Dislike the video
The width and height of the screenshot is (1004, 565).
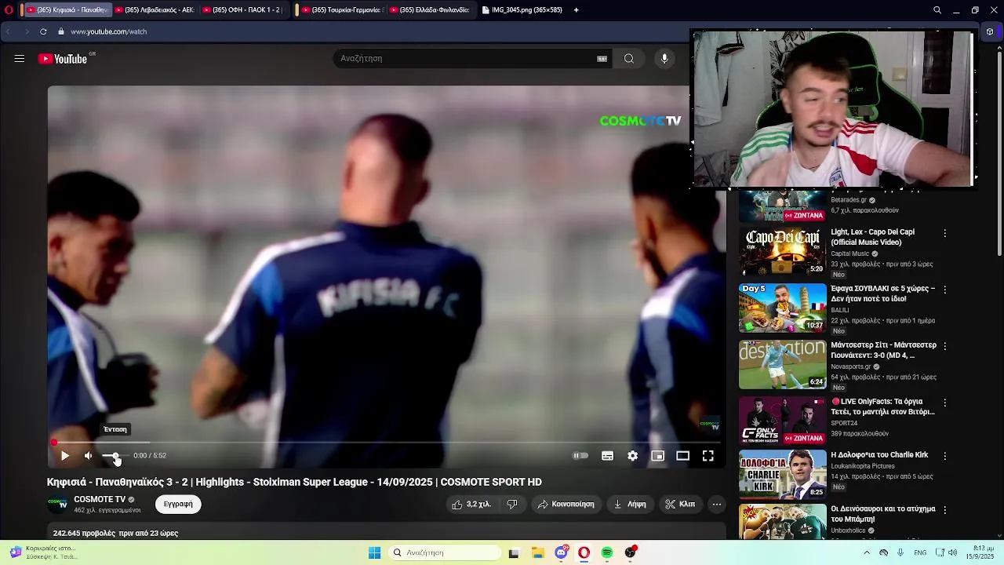click(x=512, y=504)
